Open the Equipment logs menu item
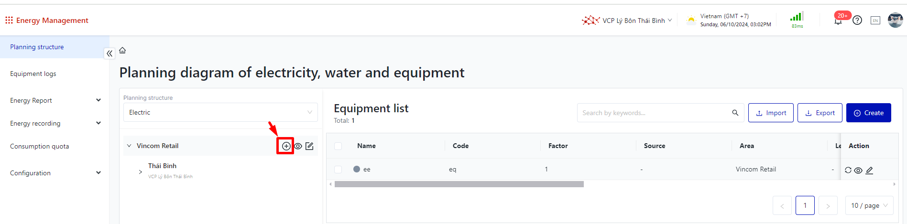The width and height of the screenshot is (907, 224). pyautogui.click(x=33, y=74)
